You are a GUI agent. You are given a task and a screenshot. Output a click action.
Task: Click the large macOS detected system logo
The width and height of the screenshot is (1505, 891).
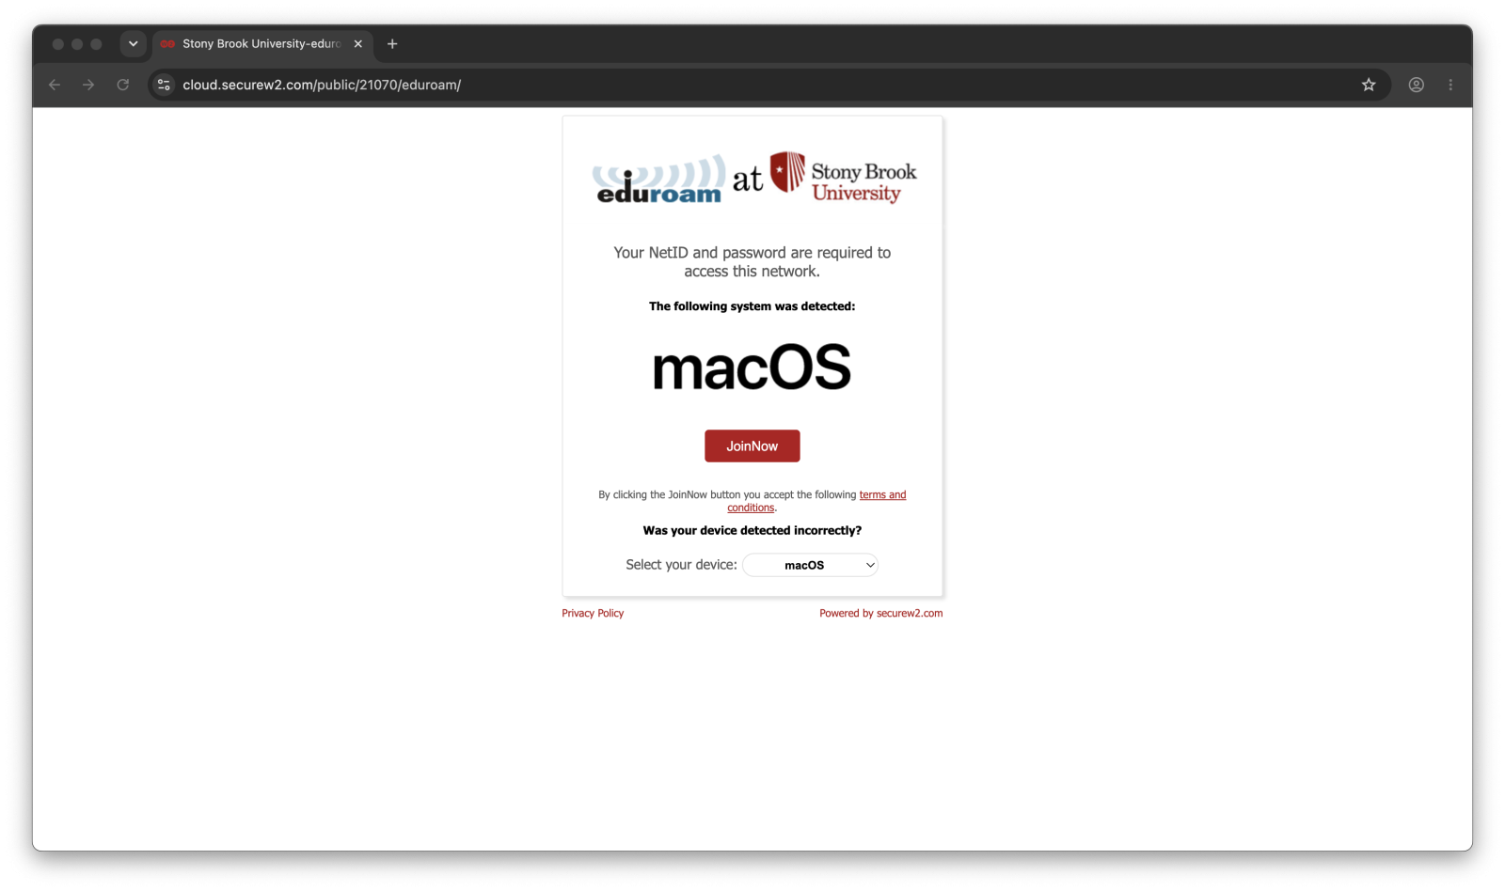click(x=752, y=367)
